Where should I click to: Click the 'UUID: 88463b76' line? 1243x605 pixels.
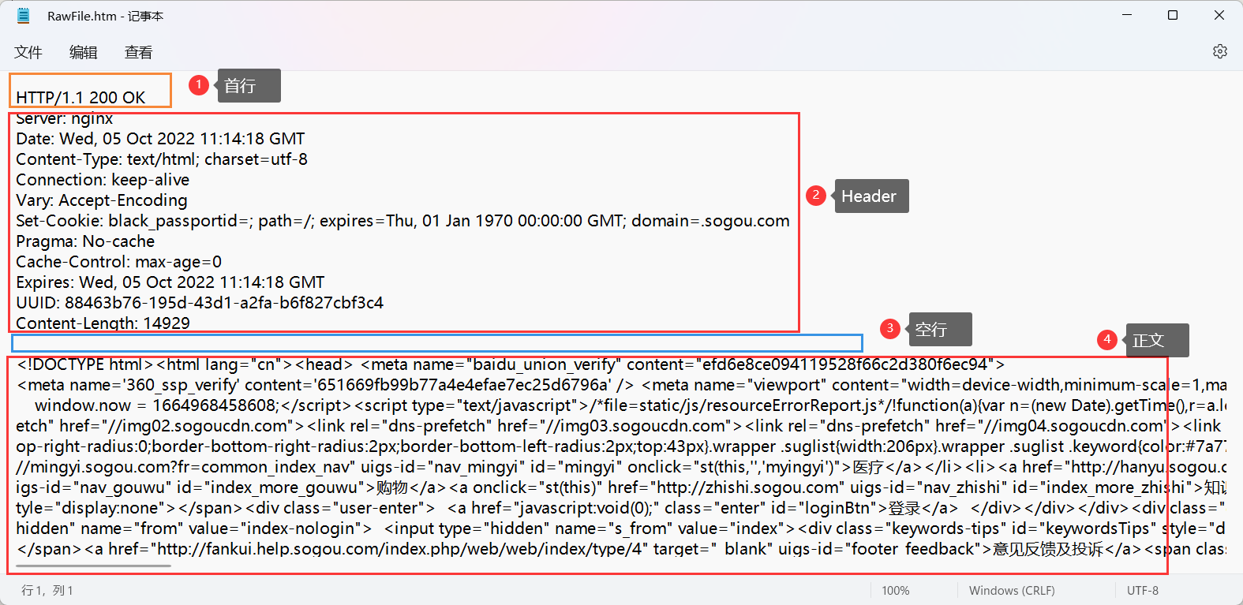(x=200, y=303)
